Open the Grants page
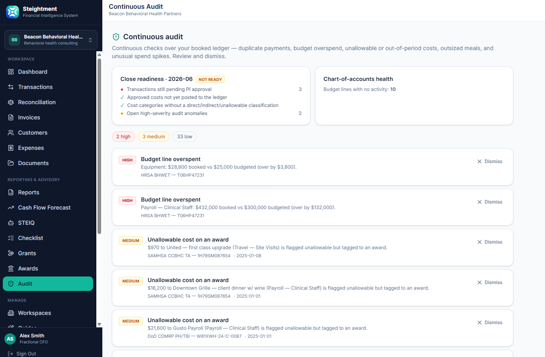545x357 pixels. [x=48, y=253]
